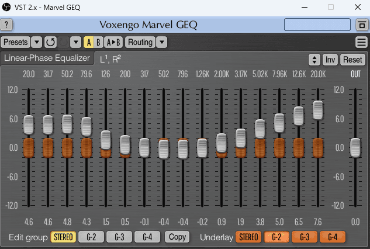Screen dimensions: 370x249
Task: Close the VST 2.x window
Action: pyautogui.click(x=358, y=8)
